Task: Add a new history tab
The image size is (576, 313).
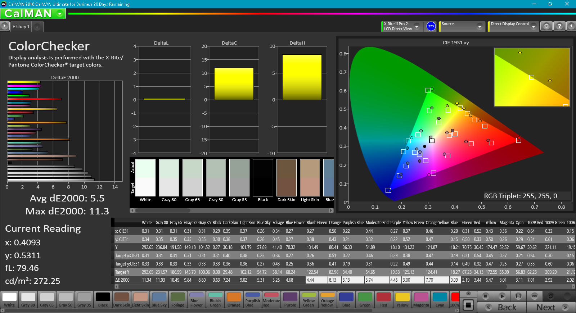Action: tap(37, 27)
